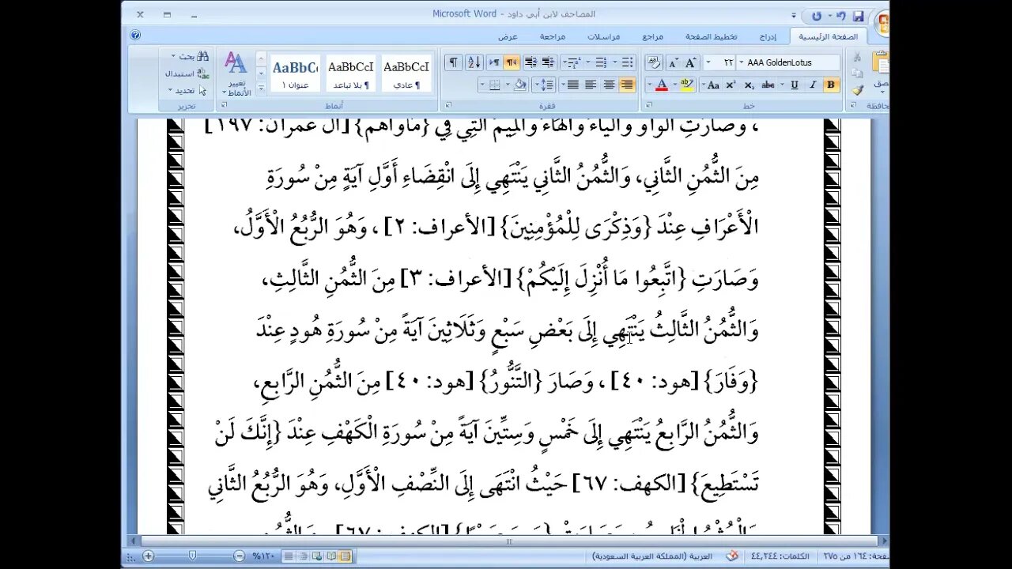The height and width of the screenshot is (569, 1012).
Task: Click the zoom slider handle
Action: (192, 556)
